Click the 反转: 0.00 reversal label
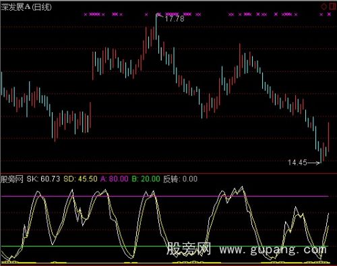This screenshot has width=337, height=266. coord(180,179)
